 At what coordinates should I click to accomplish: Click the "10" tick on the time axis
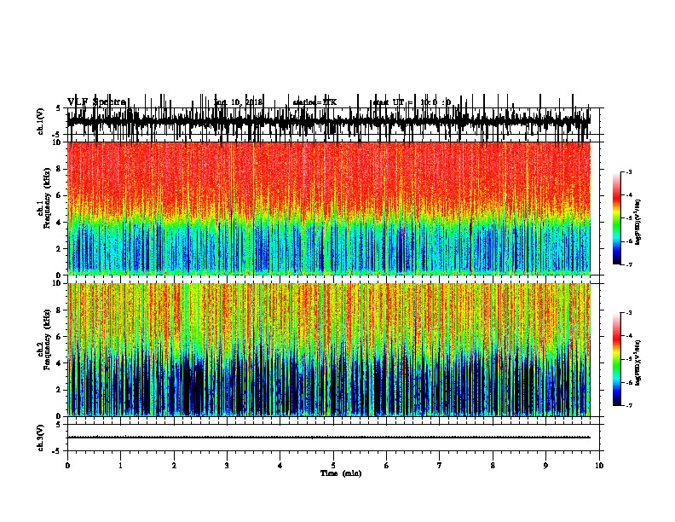[x=599, y=466]
